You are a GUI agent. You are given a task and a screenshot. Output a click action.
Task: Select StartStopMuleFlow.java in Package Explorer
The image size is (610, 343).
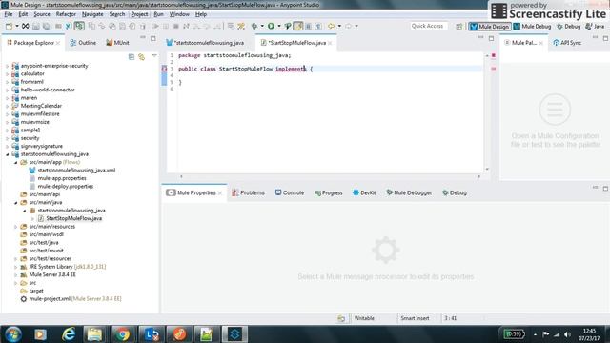tap(74, 218)
